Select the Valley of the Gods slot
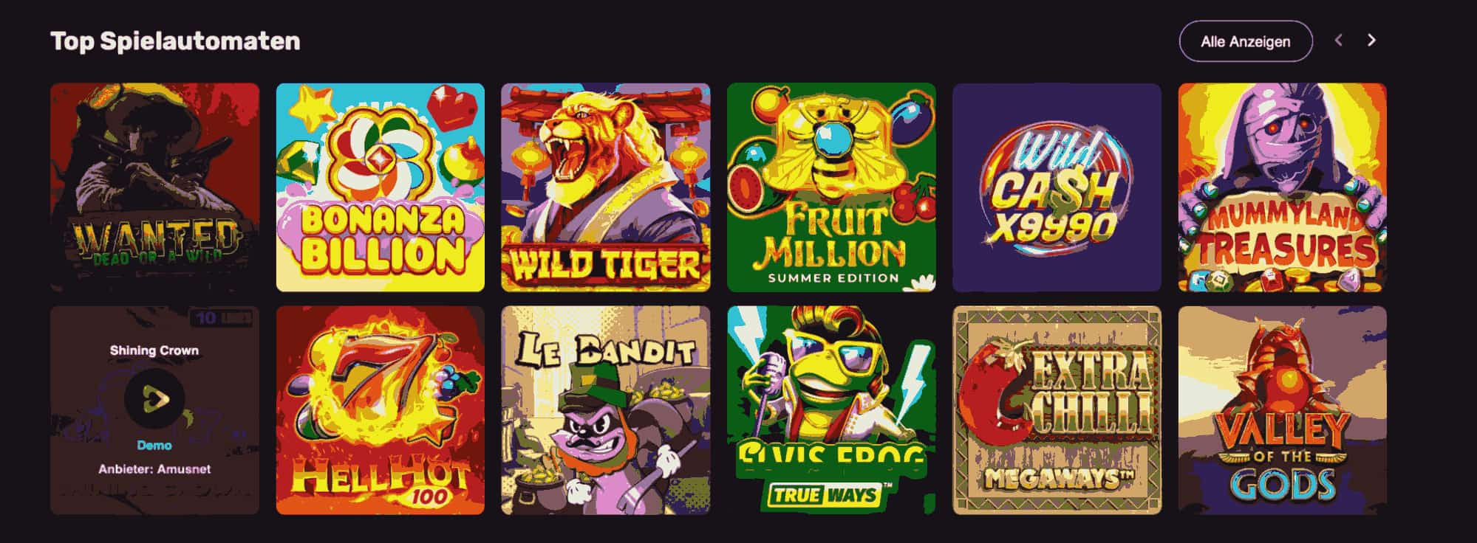The width and height of the screenshot is (1477, 543). pos(1283,410)
